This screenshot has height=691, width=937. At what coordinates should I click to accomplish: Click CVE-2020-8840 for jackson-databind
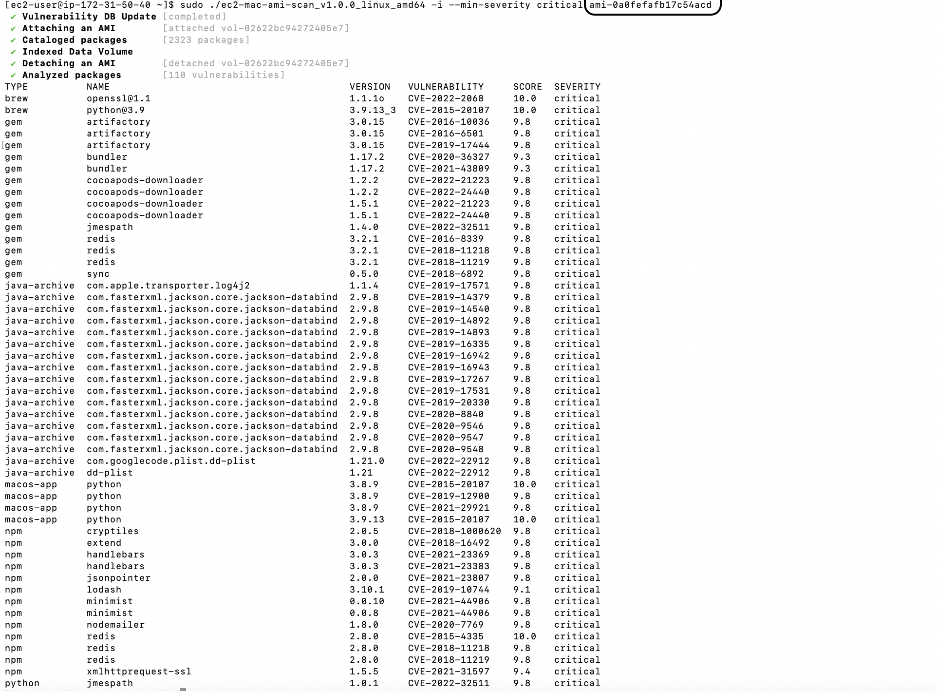pos(446,414)
